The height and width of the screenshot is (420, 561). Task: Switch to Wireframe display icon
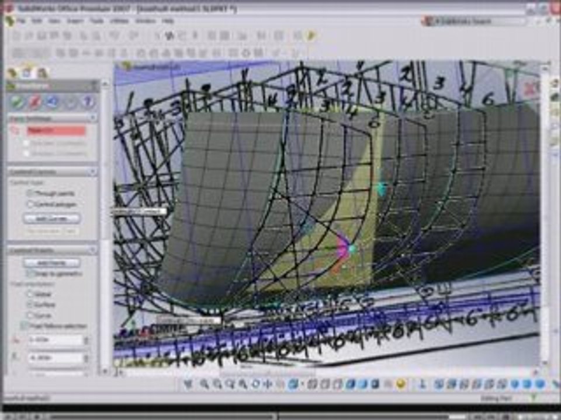tap(312, 384)
